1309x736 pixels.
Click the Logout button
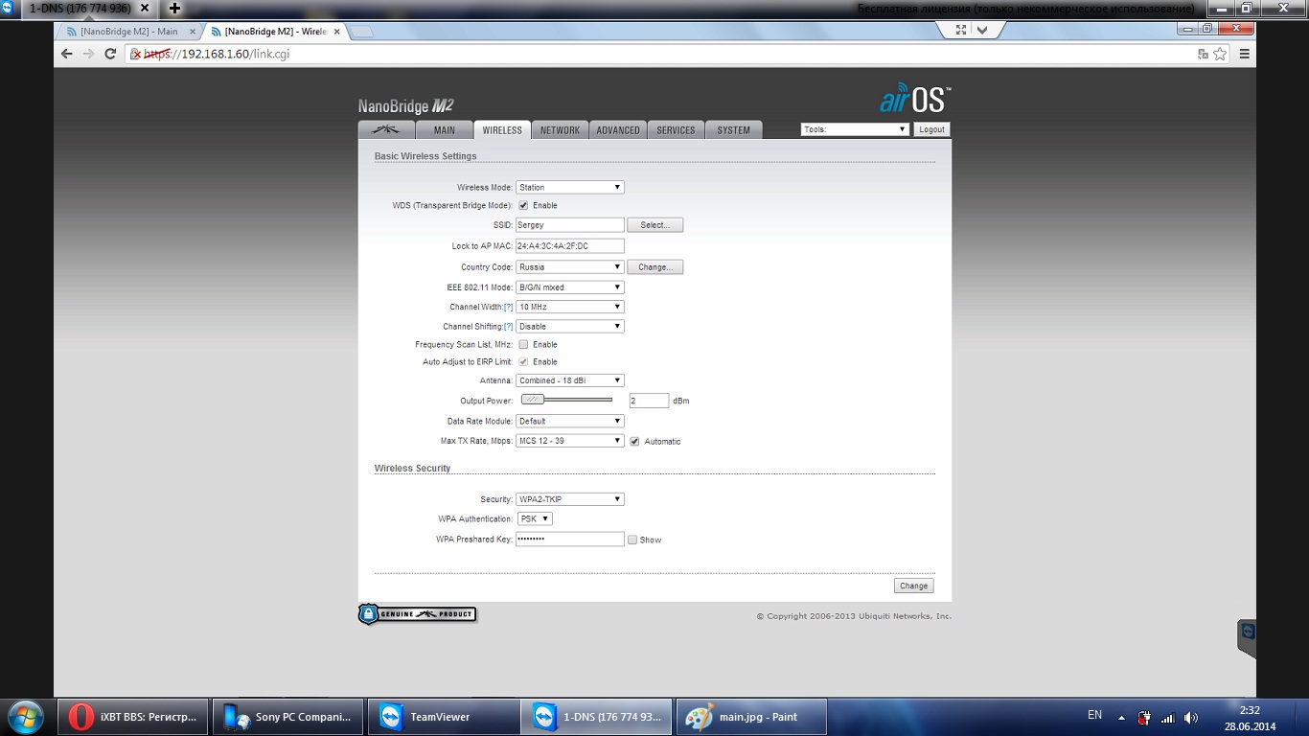931,129
